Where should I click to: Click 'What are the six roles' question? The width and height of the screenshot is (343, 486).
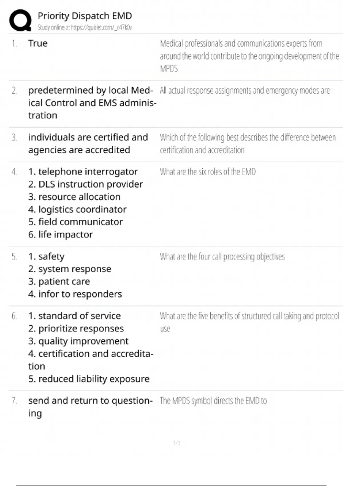(x=208, y=172)
